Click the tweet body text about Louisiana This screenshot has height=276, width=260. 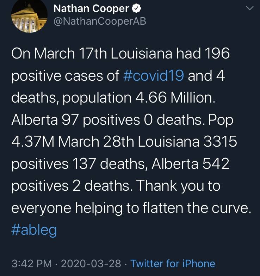coord(131,142)
